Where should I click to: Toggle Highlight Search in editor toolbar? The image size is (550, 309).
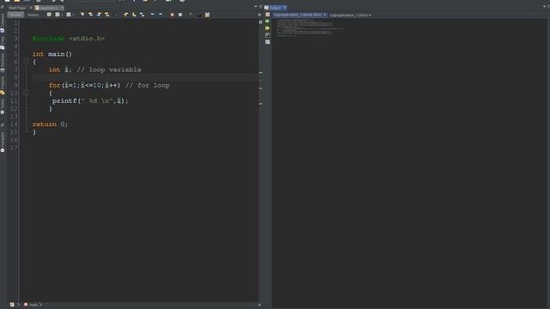tap(107, 15)
